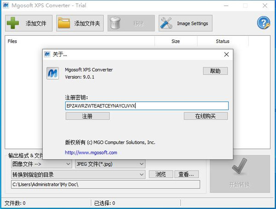Close the main Mgosoft XPS Converter window
This screenshot has height=209, width=276.
click(265, 5)
